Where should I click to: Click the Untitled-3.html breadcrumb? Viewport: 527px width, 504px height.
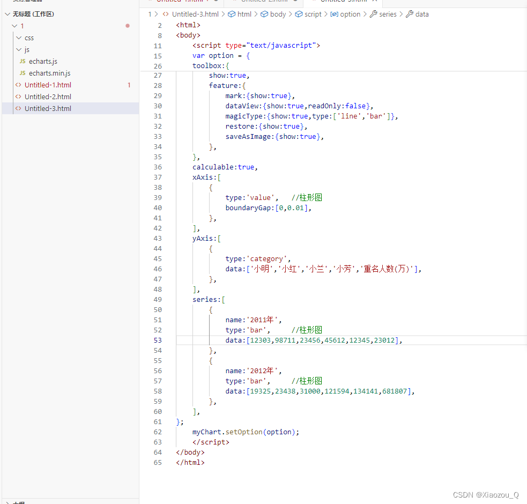pos(195,14)
